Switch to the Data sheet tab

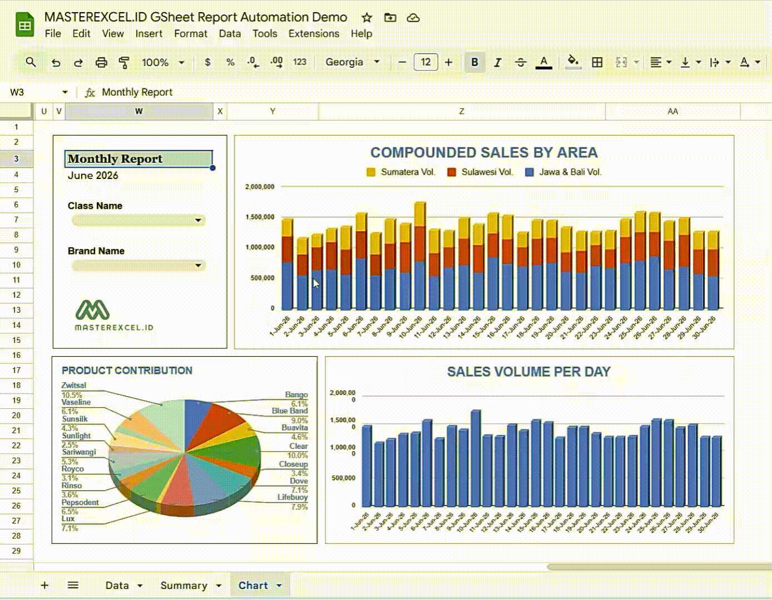pos(117,585)
